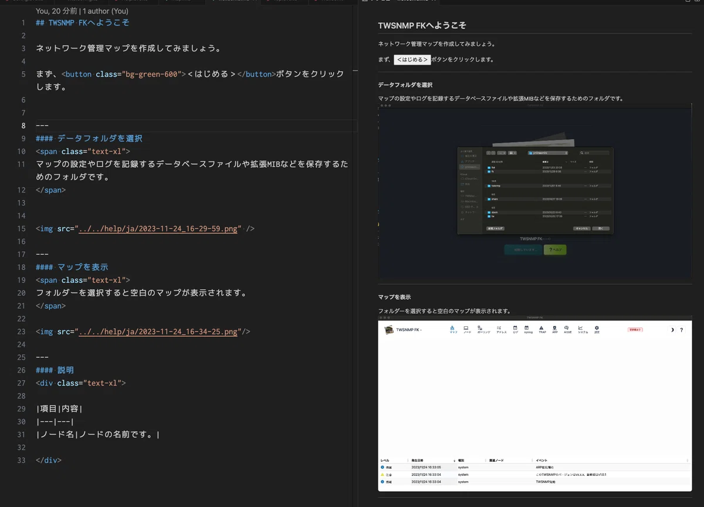This screenshot has height=507, width=704.
Task: Click the "1 author (You)" code lens
Action: [x=106, y=11]
